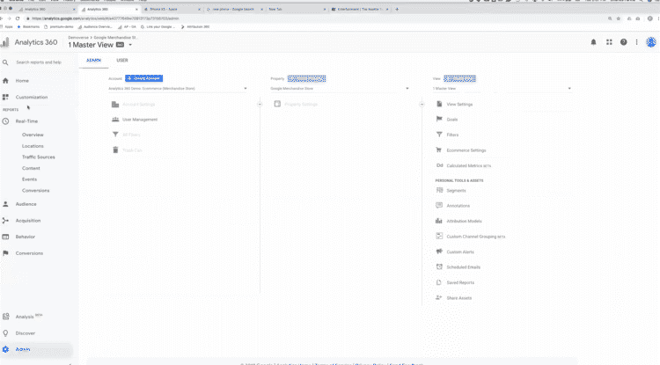Expand the Audience reports section
This screenshot has height=365, width=660.
click(x=26, y=204)
